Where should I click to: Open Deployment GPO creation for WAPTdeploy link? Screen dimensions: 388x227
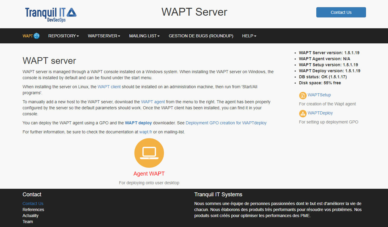coord(226,123)
